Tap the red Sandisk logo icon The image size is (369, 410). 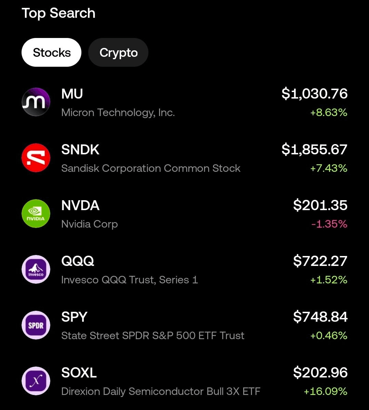[x=36, y=158]
